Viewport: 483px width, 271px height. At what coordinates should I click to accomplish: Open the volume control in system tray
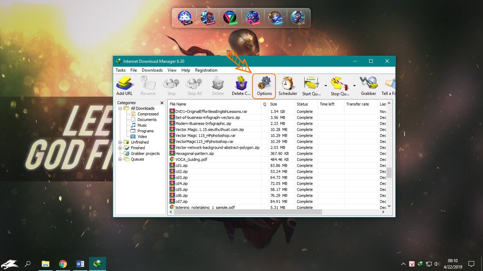click(437, 264)
